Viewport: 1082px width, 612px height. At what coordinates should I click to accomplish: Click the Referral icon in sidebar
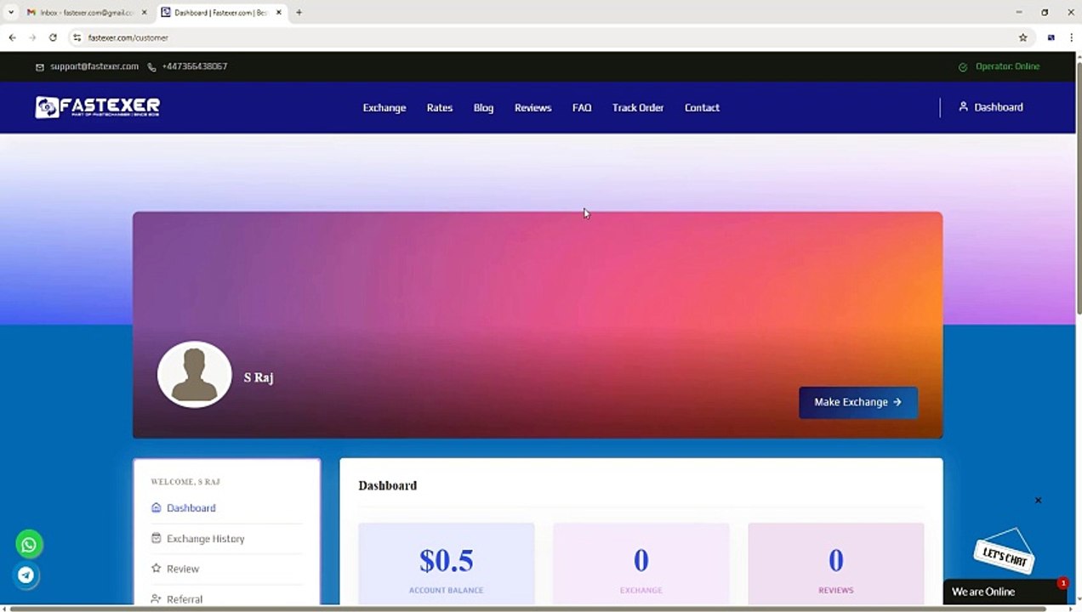tap(156, 599)
